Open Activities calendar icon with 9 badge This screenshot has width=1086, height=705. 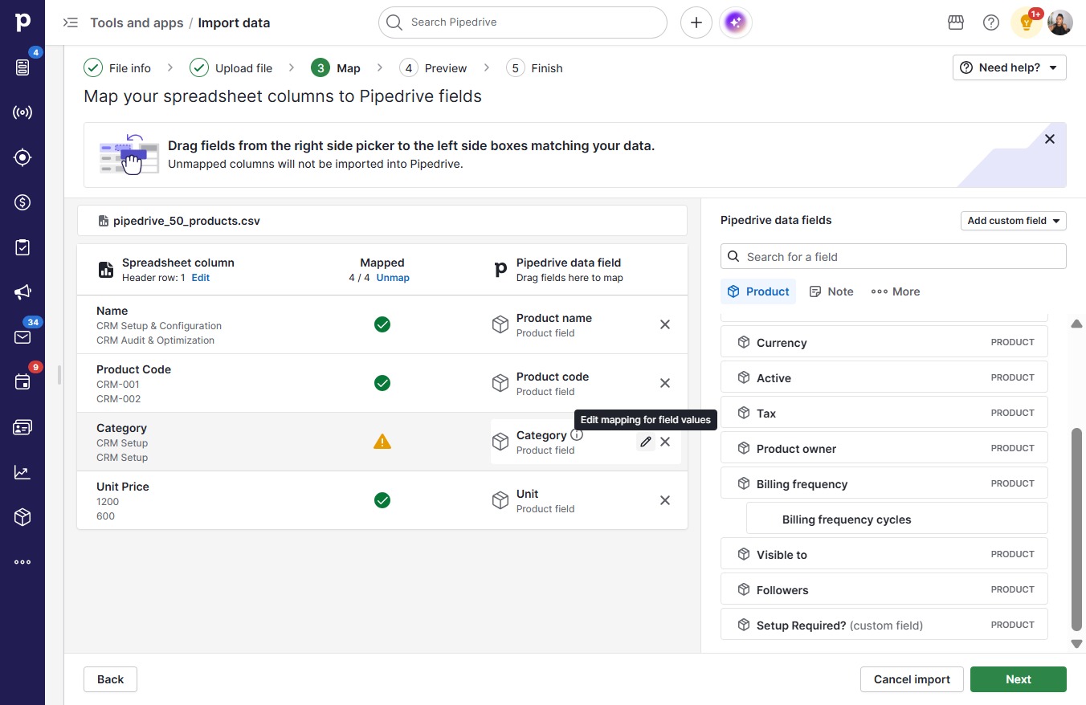click(x=22, y=381)
